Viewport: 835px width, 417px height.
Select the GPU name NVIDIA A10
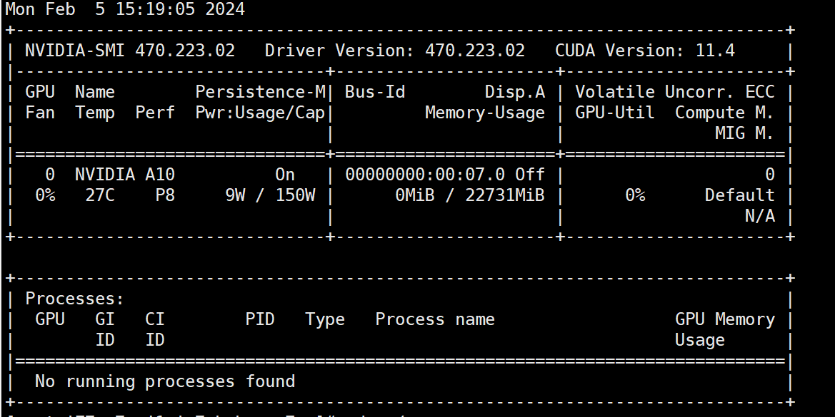(125, 175)
